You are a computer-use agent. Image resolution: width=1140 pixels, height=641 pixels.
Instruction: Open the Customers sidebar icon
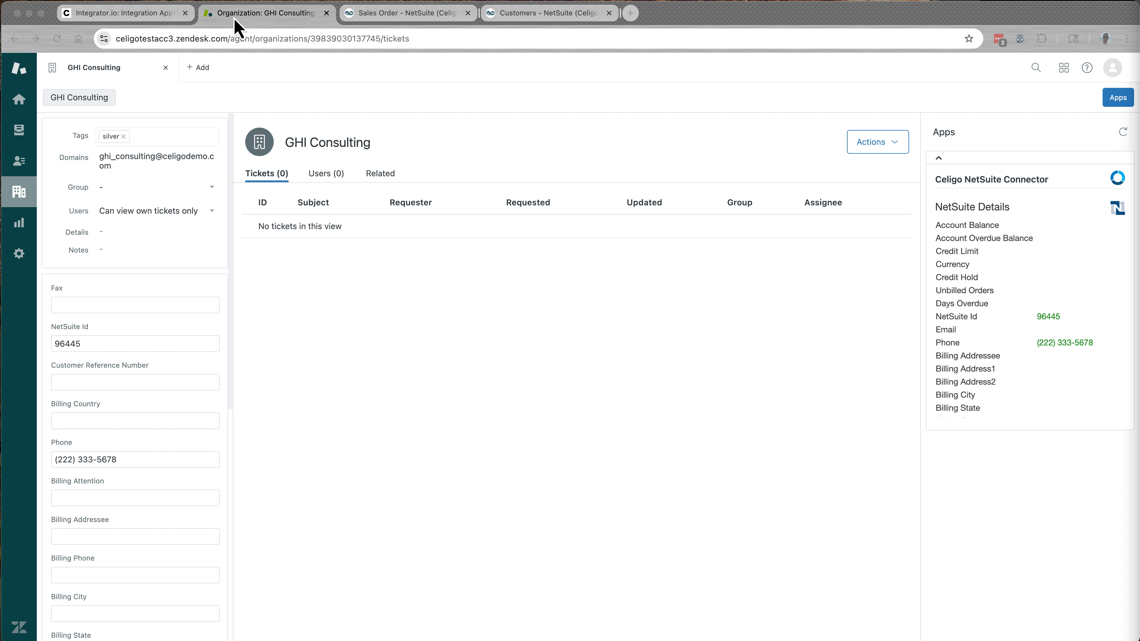[x=19, y=161]
